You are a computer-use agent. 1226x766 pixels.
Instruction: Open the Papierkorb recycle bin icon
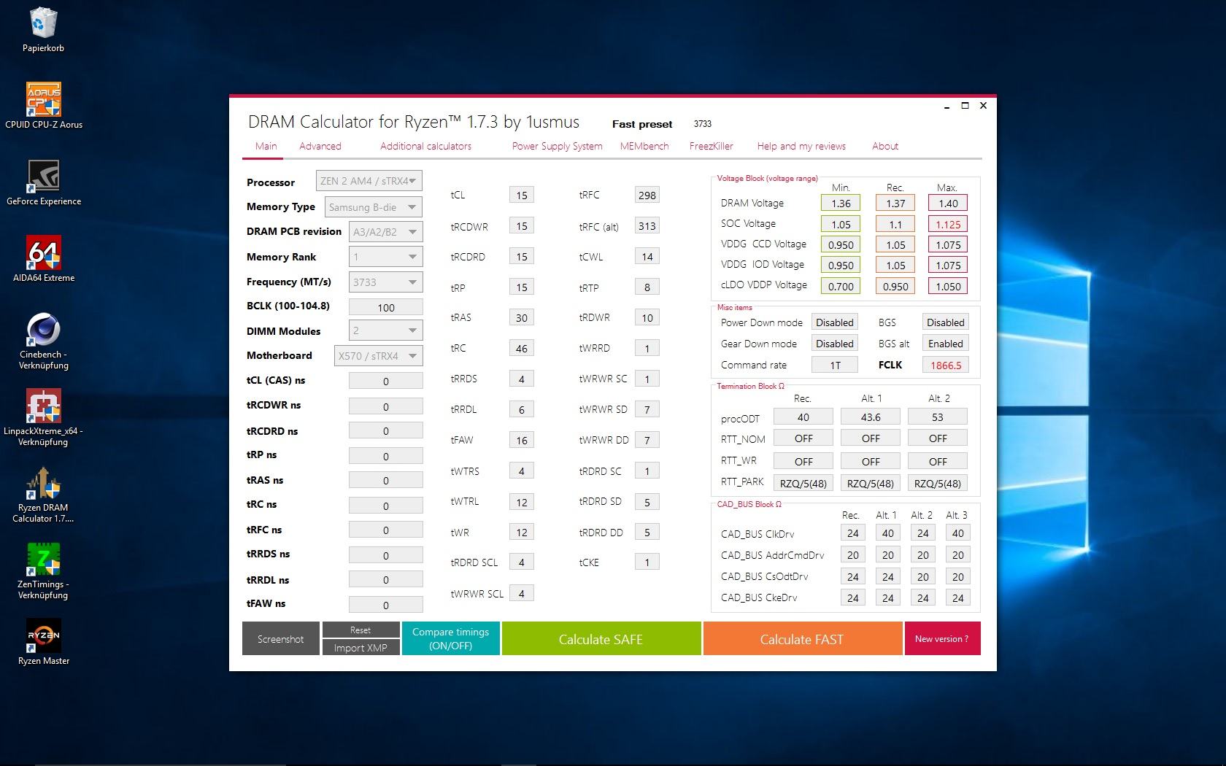[x=43, y=31]
